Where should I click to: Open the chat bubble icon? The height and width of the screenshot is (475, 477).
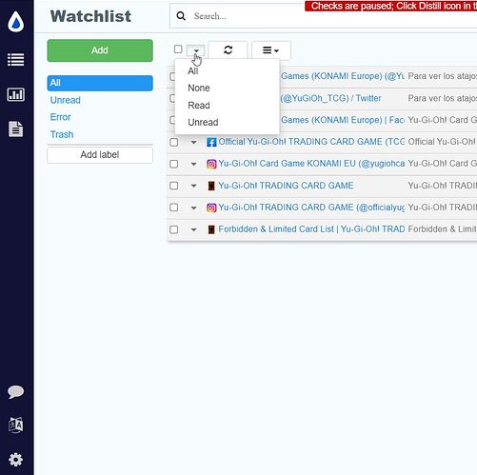pos(15,392)
